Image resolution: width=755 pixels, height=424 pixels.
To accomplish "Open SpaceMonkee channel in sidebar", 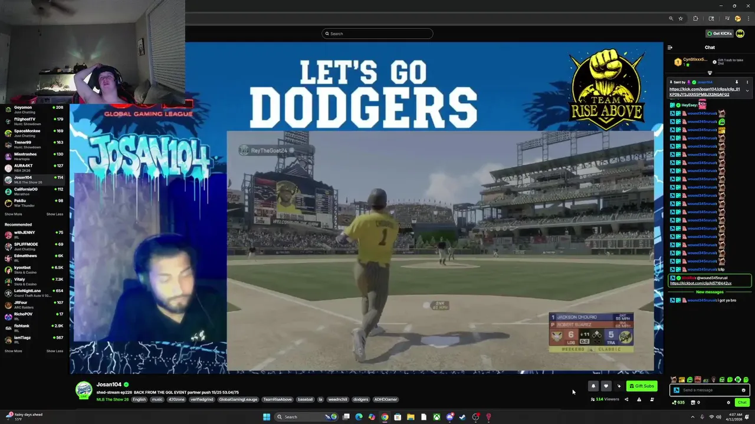I will [x=34, y=133].
